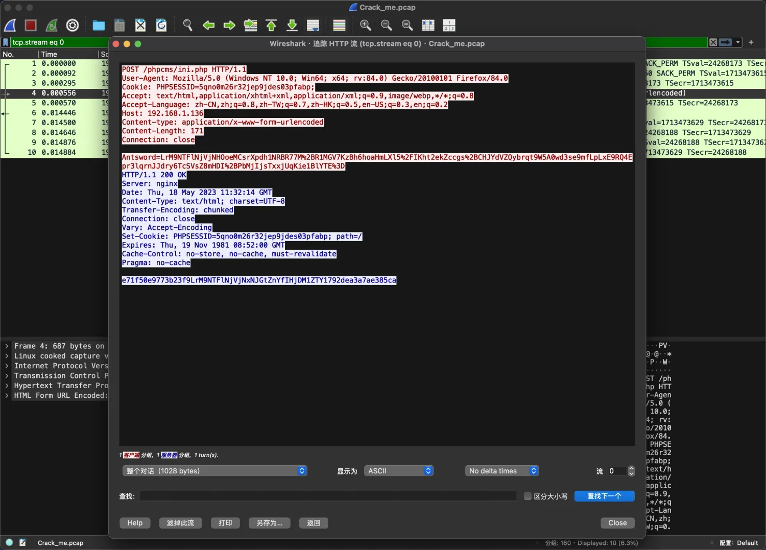Select packet number 1 at time 0.000000
The image size is (766, 550).
55,63
